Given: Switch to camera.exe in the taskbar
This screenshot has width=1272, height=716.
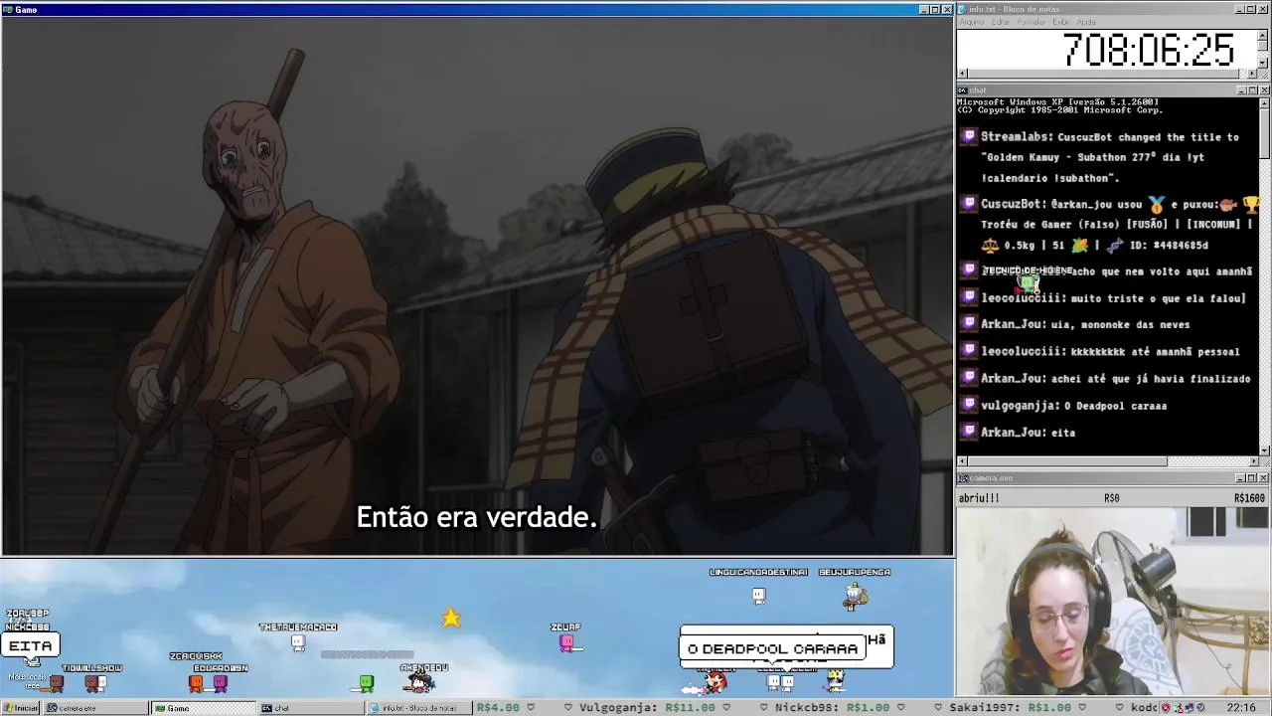Looking at the screenshot, I should (x=97, y=708).
